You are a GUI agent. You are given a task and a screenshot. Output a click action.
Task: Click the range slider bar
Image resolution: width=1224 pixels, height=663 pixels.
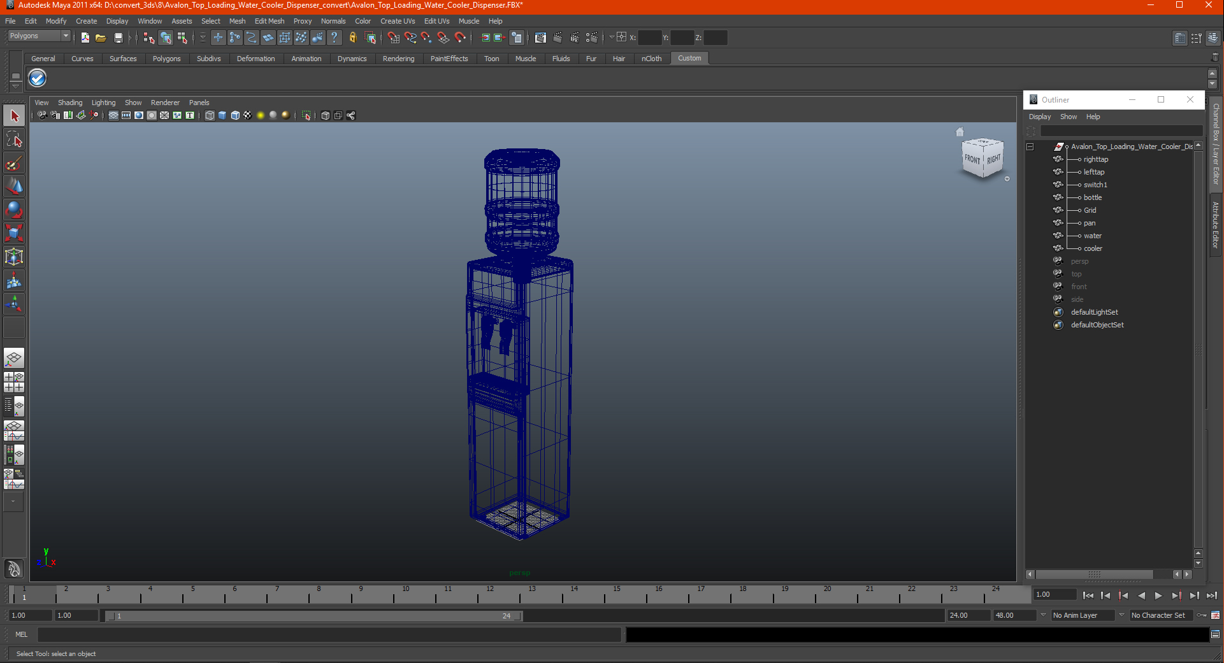click(314, 616)
